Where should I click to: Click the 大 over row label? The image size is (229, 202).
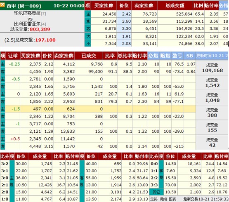point(88,36)
